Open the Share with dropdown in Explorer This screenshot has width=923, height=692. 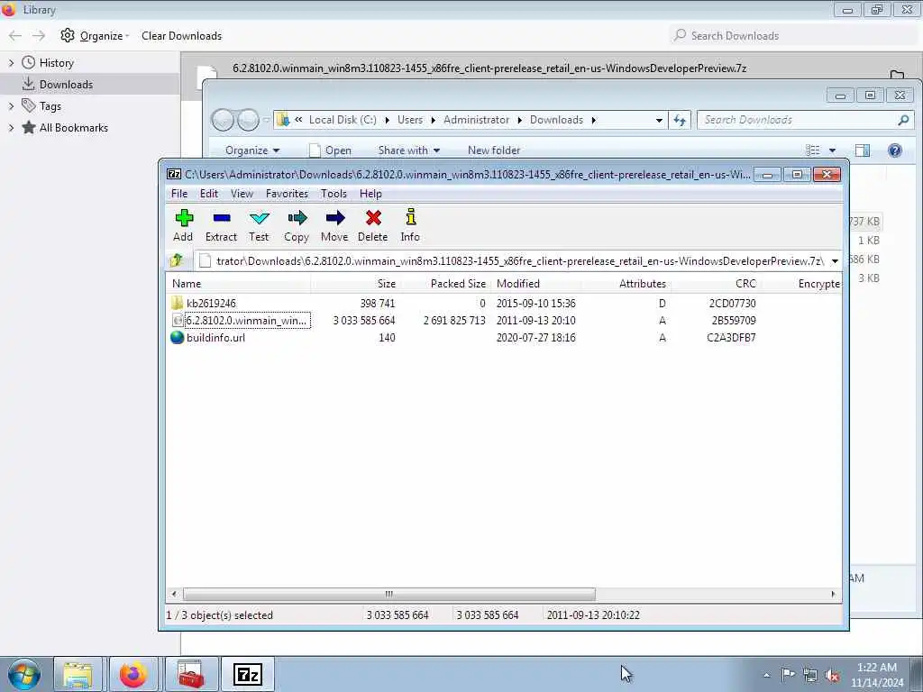409,150
